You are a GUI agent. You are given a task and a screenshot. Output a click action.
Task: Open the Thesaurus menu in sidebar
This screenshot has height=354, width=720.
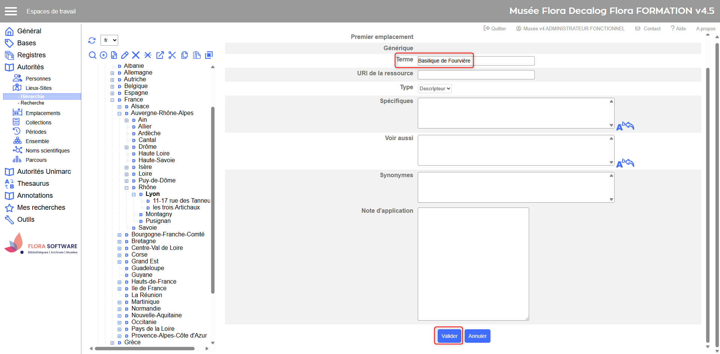coord(33,184)
